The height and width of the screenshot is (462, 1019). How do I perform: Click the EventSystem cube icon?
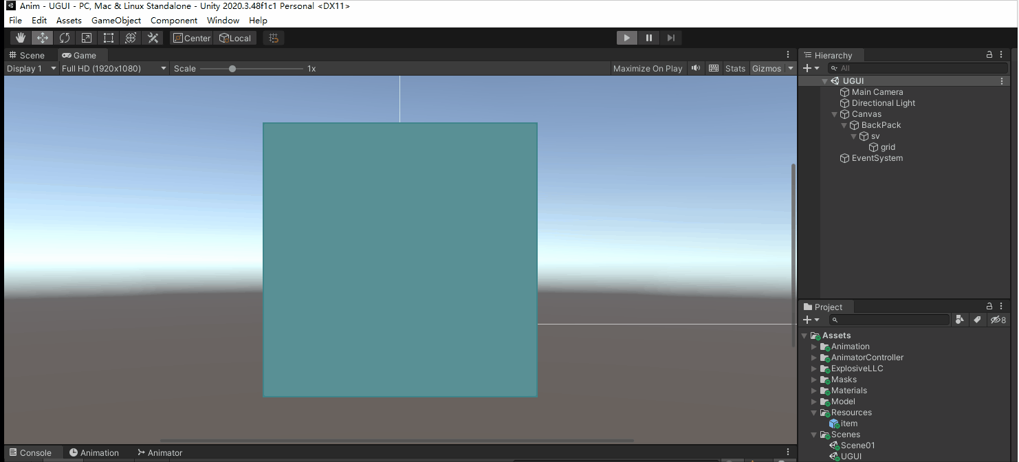(x=845, y=158)
